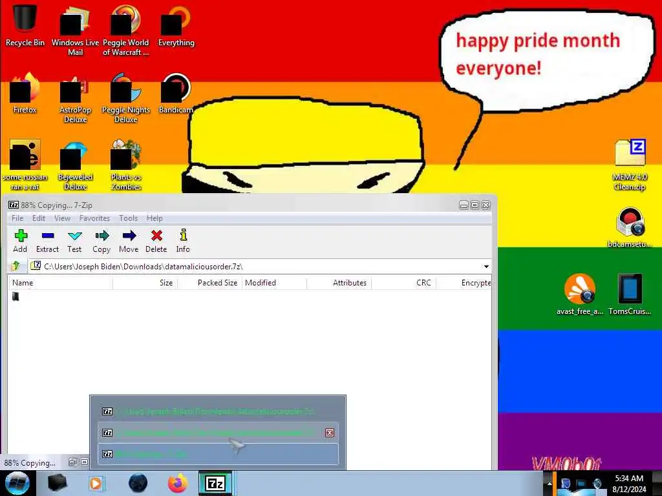Open the Edit menu in 7-Zip
Screen dimensions: 662x496
[x=38, y=218]
